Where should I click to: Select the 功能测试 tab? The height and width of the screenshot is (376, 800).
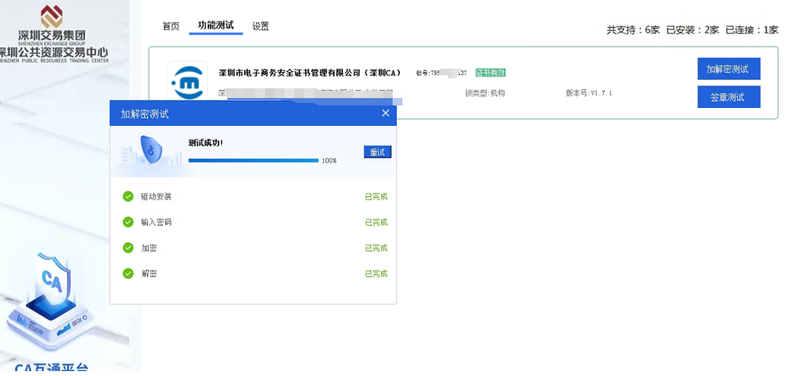[x=216, y=25]
